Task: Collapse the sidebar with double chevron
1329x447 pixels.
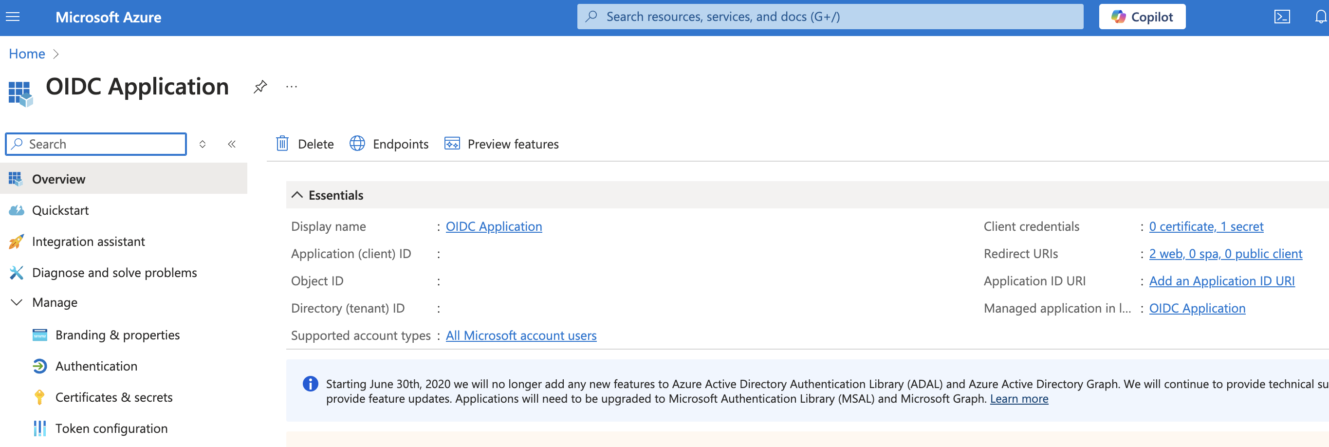Action: [x=232, y=144]
